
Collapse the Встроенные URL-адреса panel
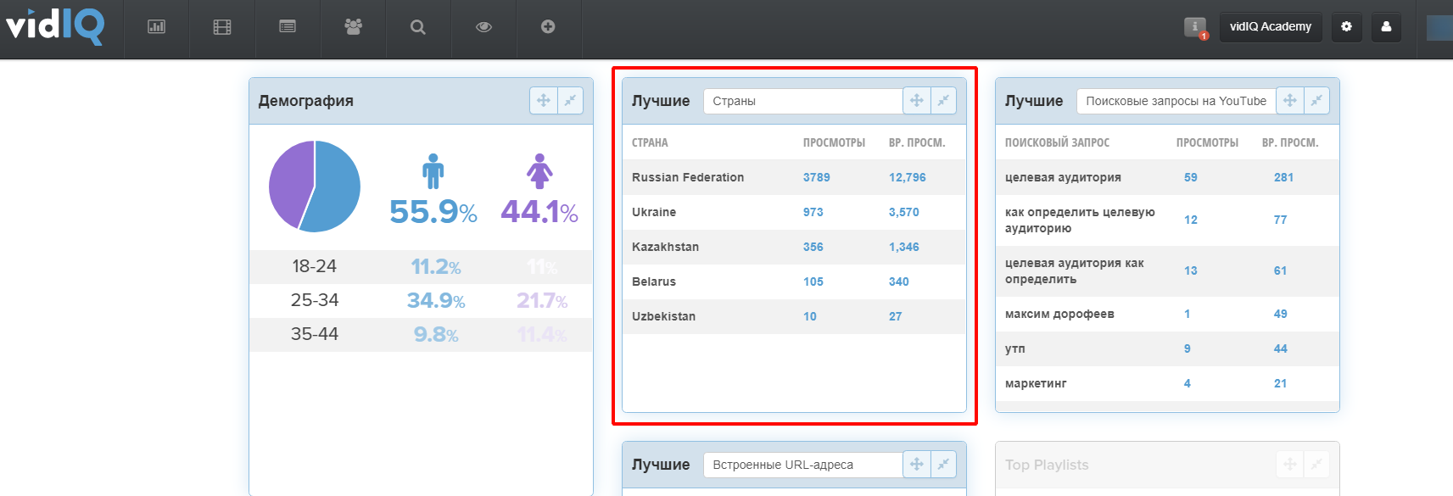[943, 464]
